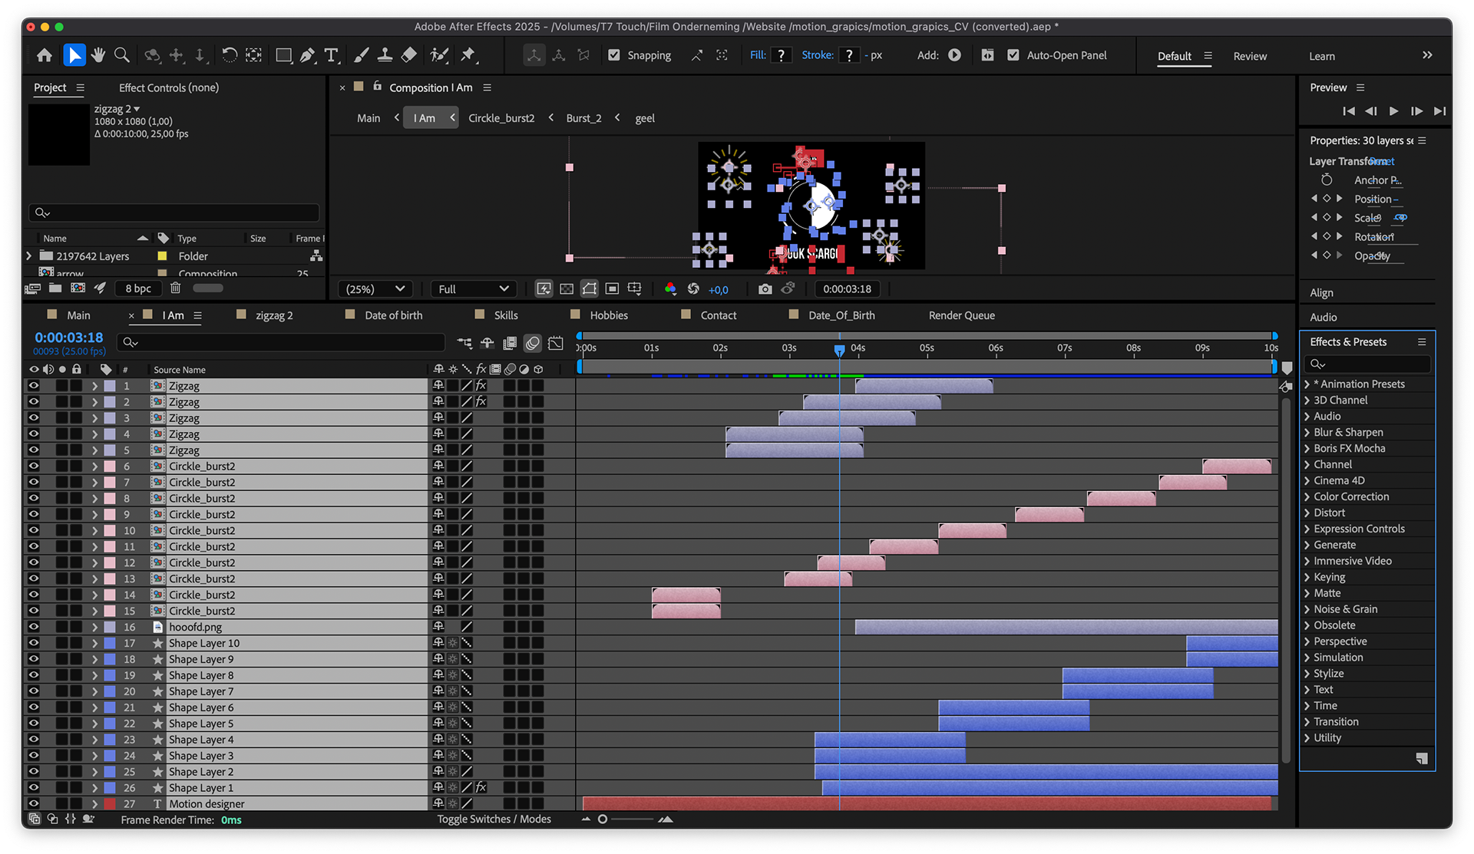1474x854 pixels.
Task: Toggle the Snapping checkbox
Action: point(614,55)
